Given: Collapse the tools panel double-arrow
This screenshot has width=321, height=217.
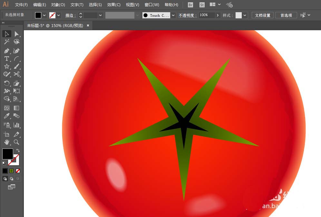Looking at the screenshot, I should [x=3, y=23].
